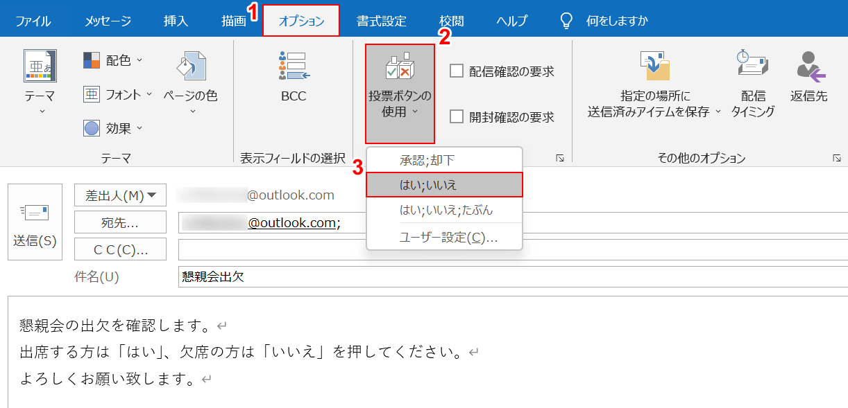Click into the CC address field

(513, 249)
